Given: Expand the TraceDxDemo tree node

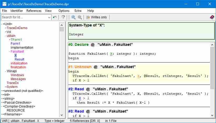Looking at the screenshot, I should click(x=6, y=28).
